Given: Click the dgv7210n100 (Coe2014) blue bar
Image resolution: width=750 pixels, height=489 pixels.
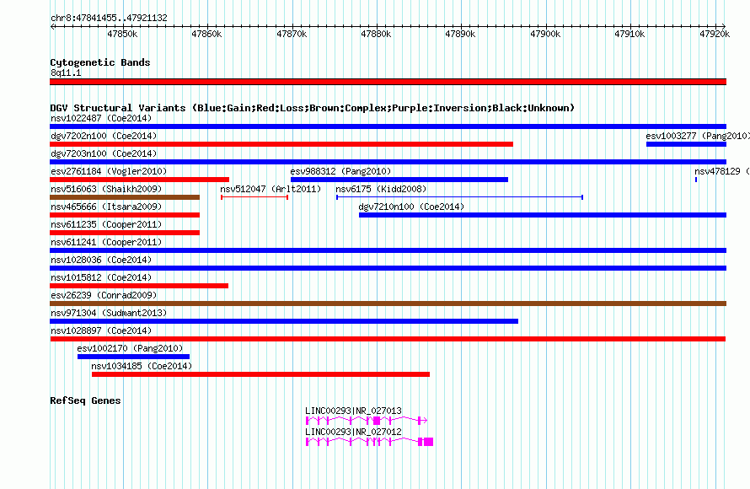Looking at the screenshot, I should [543, 215].
